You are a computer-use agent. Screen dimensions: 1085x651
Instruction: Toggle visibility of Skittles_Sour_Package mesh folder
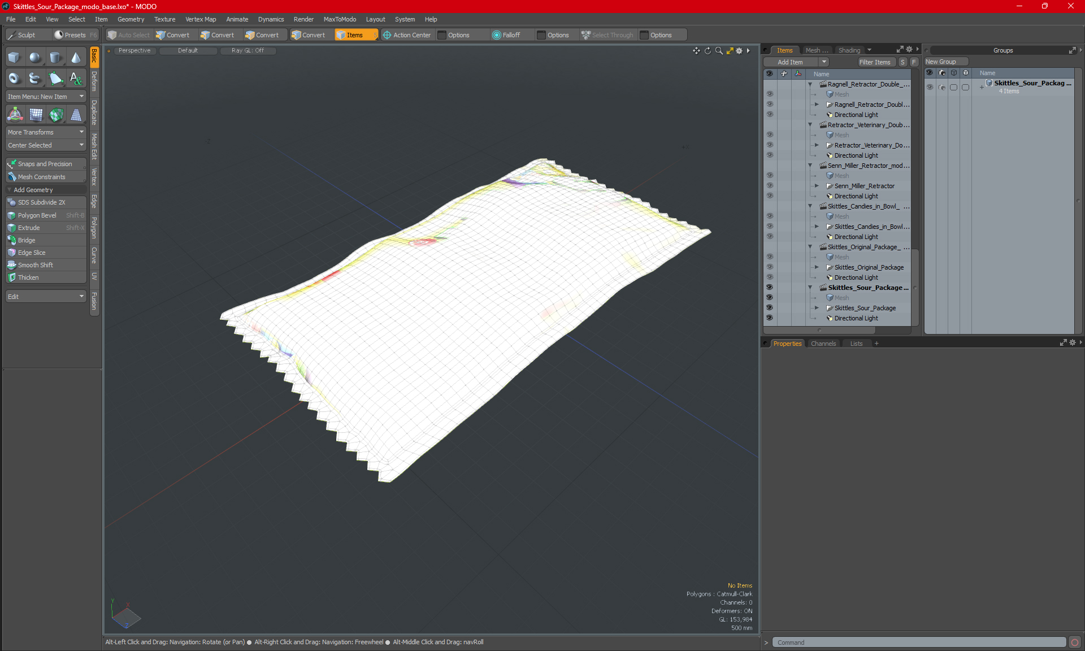click(x=769, y=308)
